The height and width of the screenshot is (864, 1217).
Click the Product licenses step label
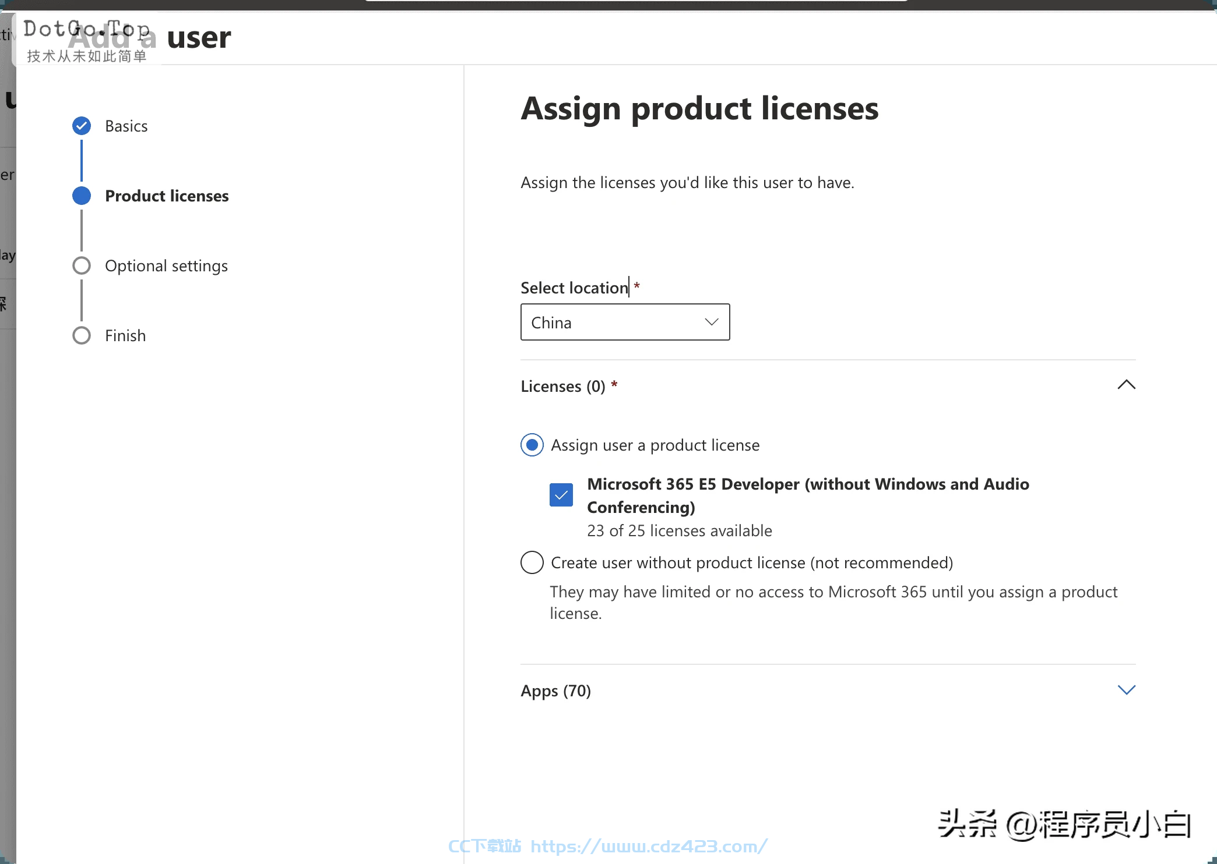coord(167,196)
